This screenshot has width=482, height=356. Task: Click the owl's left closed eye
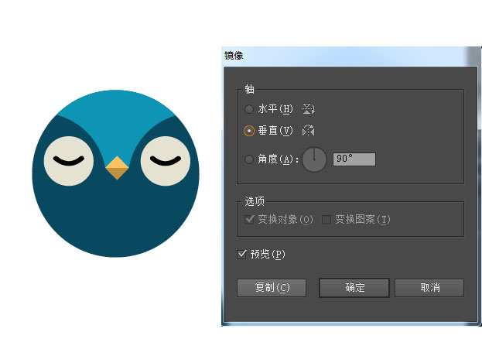pyautogui.click(x=69, y=161)
